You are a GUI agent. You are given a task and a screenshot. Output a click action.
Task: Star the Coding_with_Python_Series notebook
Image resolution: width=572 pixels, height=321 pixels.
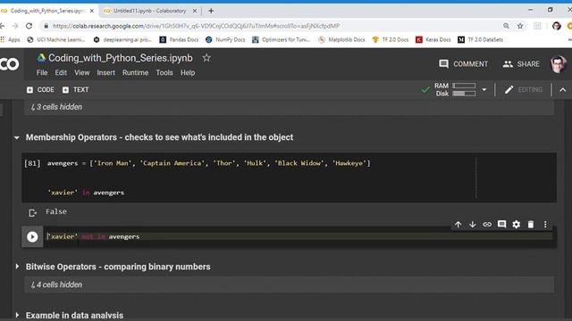(x=206, y=58)
